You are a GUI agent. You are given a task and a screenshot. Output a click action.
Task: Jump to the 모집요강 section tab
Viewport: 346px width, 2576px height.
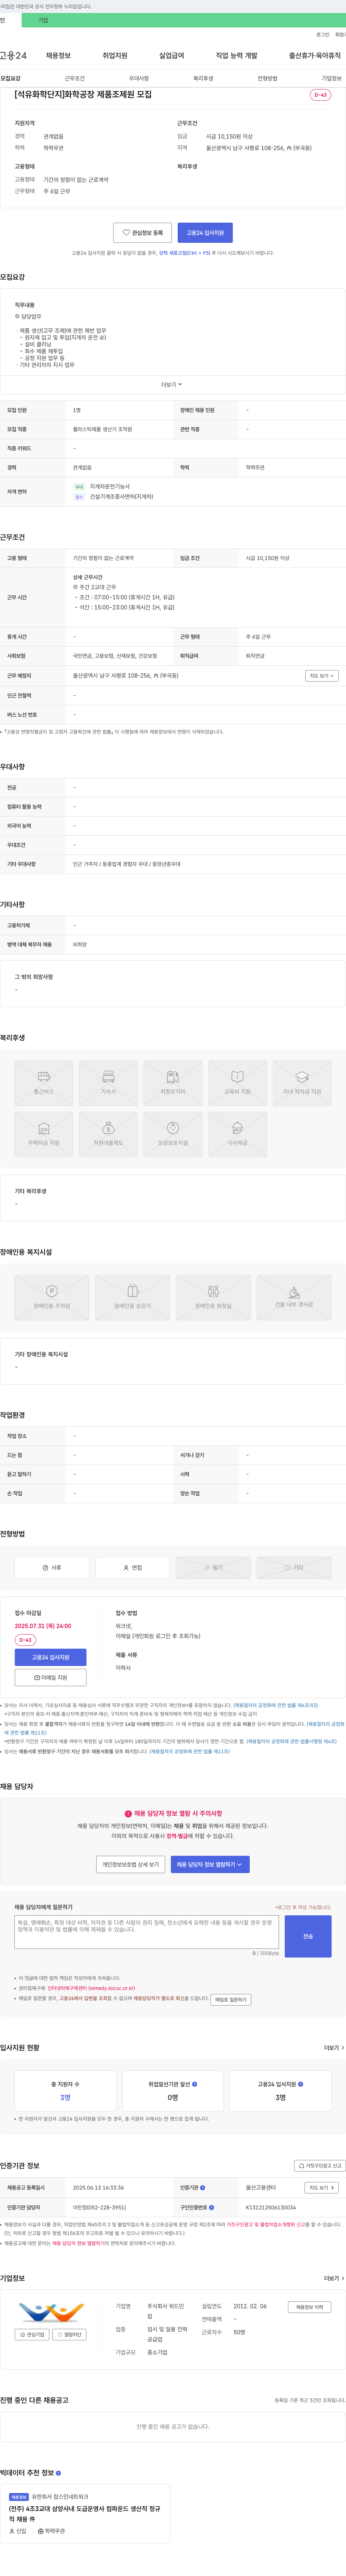pos(10,78)
